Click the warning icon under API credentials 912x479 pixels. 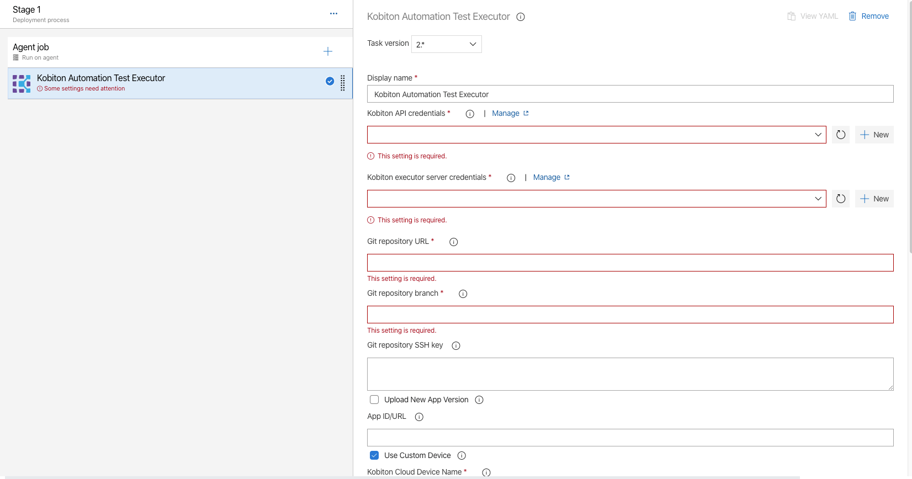(x=371, y=156)
